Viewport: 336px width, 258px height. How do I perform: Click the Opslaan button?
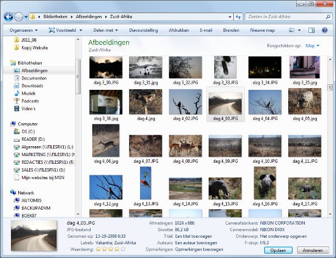coord(278,250)
